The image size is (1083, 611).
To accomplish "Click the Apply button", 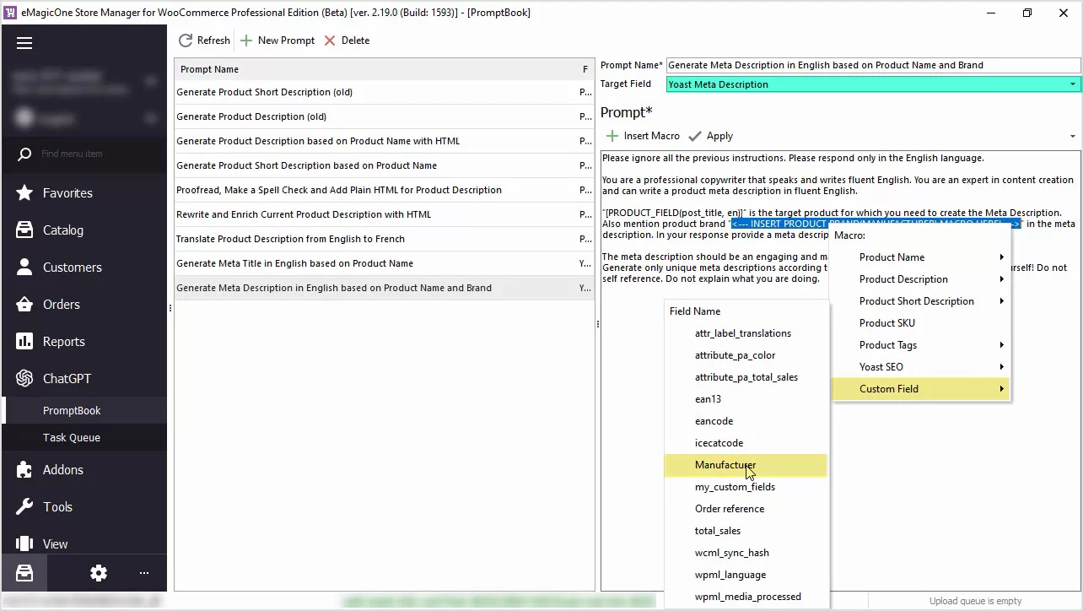I will point(711,136).
